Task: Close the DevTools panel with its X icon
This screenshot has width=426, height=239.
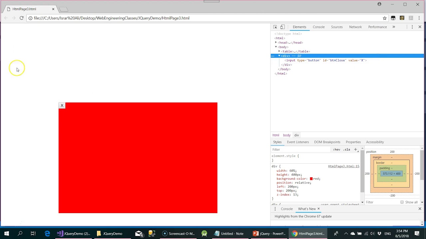Action: coord(420,27)
